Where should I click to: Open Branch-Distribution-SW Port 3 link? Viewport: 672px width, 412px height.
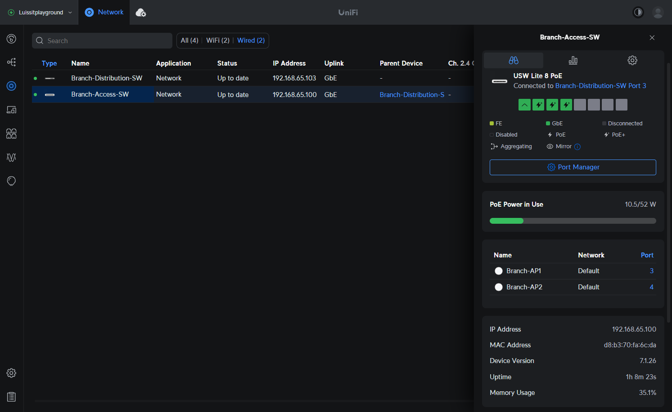pyautogui.click(x=600, y=86)
